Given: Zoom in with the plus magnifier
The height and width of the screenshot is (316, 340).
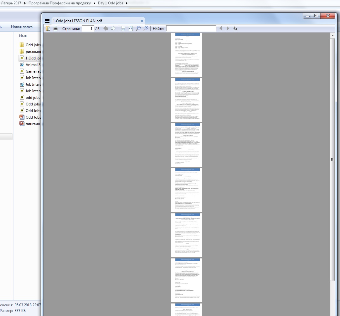Looking at the screenshot, I should pos(146,28).
